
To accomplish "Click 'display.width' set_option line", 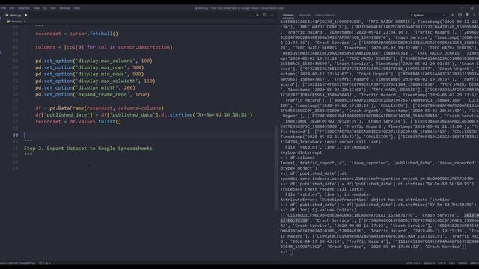I will (x=85, y=88).
